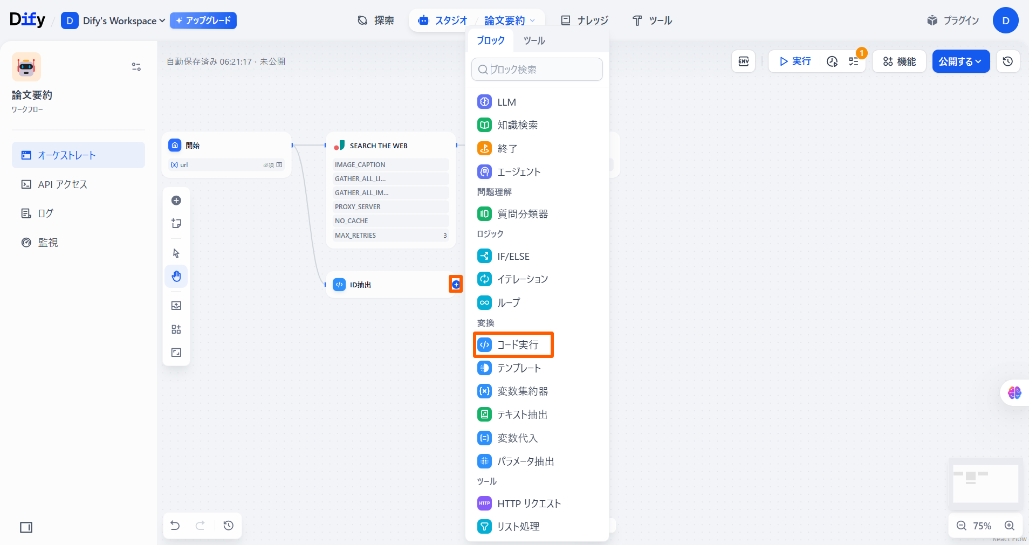
Task: Open the checklist icon with badge
Action: pos(854,61)
